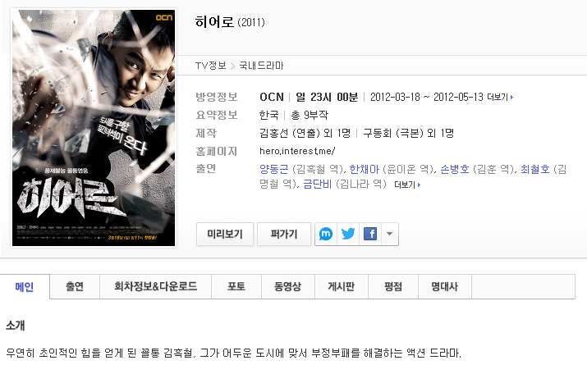Expand 더보기 next to broadcast dates
Viewport: 587px width, 374px height.
coord(500,98)
